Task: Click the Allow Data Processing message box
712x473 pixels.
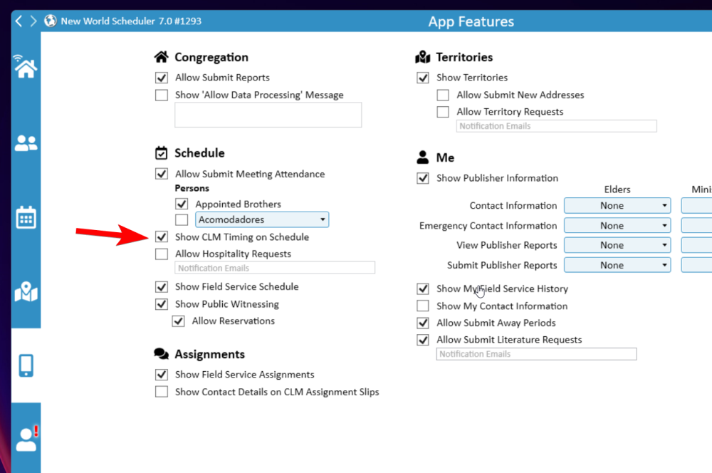Action: point(268,115)
